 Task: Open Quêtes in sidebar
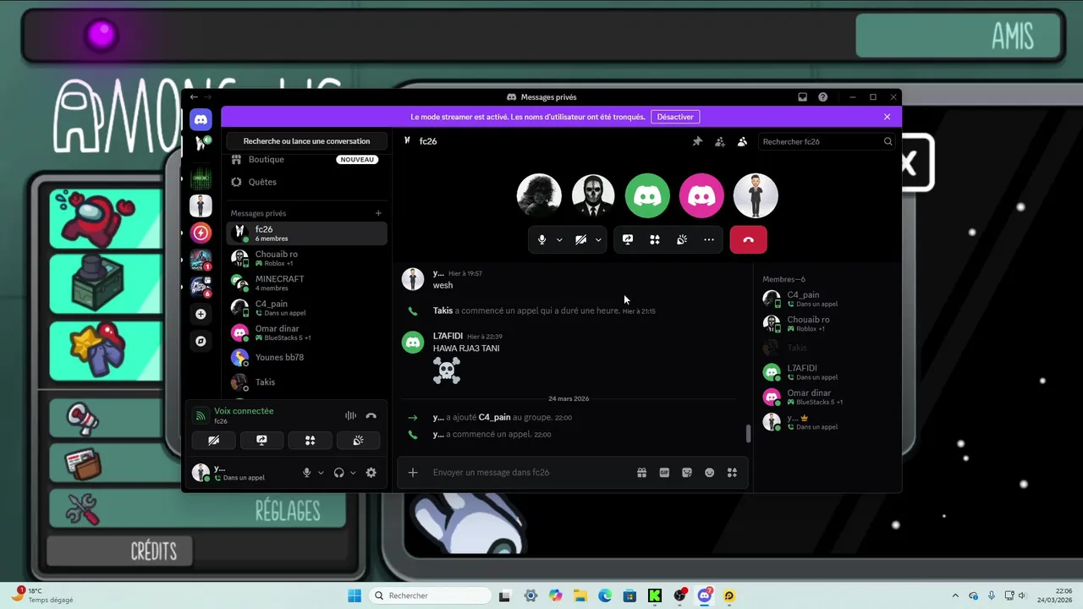click(x=306, y=182)
